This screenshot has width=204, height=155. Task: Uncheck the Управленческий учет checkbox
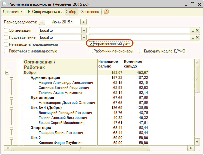[91, 44]
